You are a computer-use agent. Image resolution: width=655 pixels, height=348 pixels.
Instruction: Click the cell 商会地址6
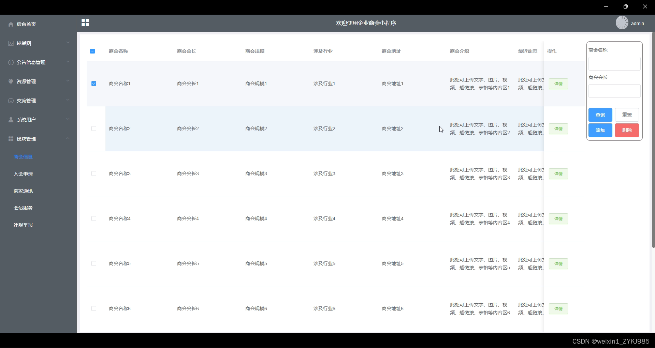click(x=393, y=308)
